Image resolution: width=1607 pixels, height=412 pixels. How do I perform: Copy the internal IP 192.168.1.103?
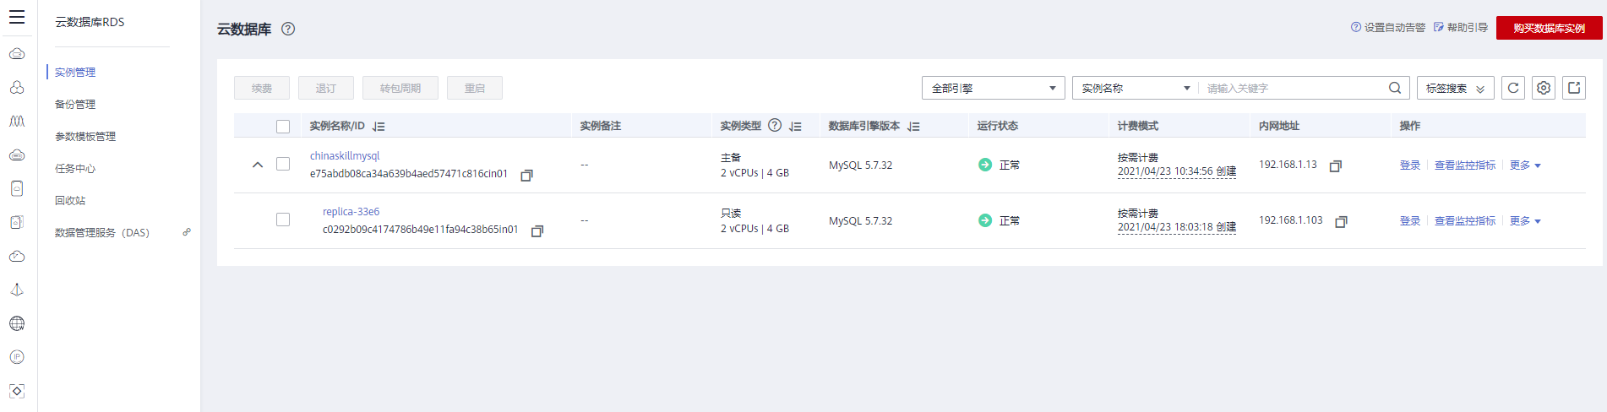tap(1341, 222)
